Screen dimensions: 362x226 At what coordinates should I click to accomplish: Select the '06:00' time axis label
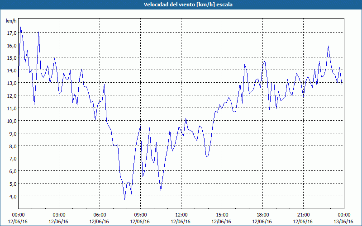coord(100,215)
